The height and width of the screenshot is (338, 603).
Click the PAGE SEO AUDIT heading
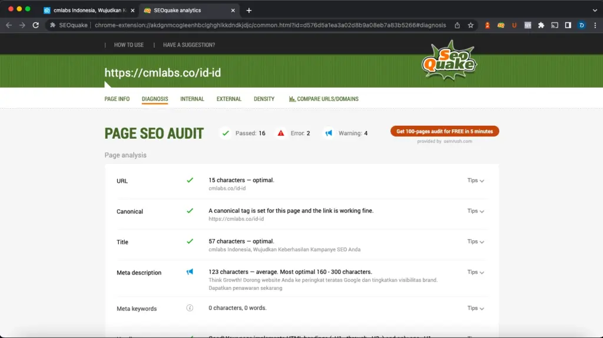[154, 133]
